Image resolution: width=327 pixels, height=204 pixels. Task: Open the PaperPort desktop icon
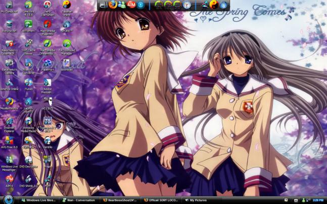point(48,65)
